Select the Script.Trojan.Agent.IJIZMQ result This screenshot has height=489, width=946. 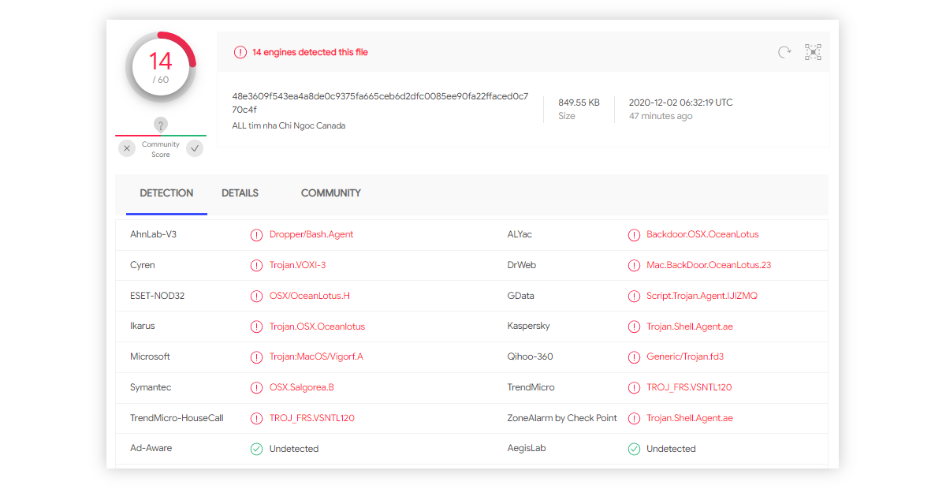pyautogui.click(x=702, y=296)
